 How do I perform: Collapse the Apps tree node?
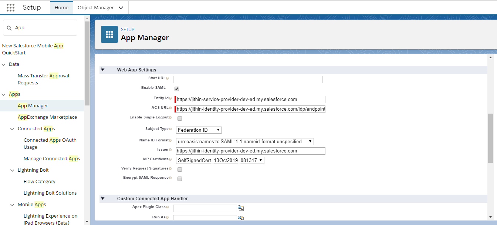coord(4,94)
